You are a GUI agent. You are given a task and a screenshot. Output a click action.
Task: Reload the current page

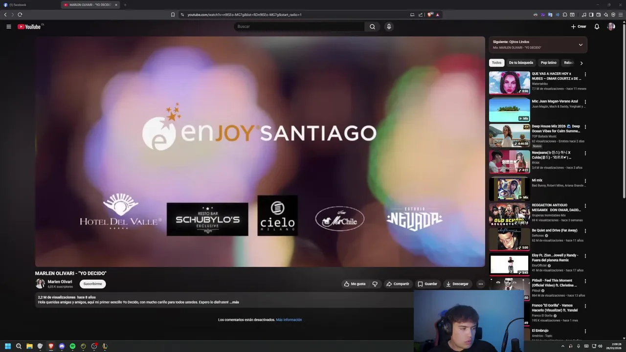20,15
